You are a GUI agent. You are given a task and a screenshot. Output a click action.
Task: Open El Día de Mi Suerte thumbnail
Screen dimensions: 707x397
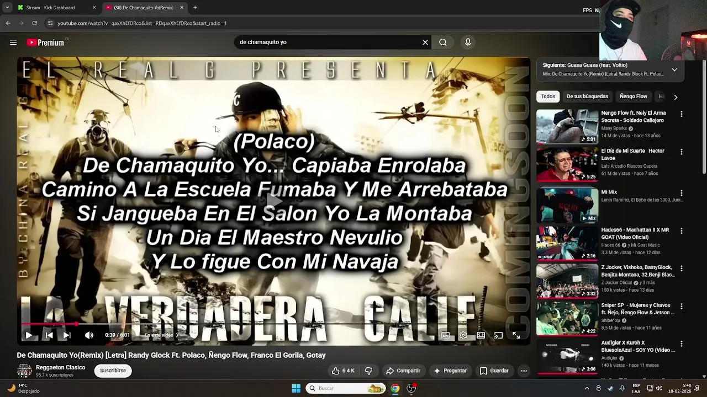(x=567, y=164)
